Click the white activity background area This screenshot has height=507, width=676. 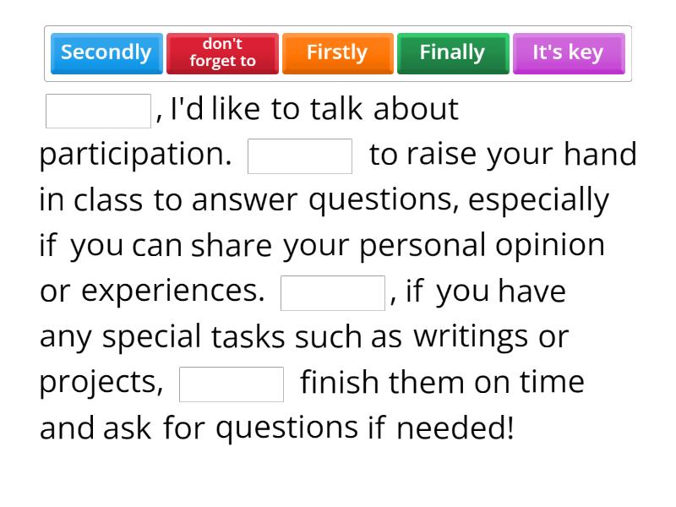338,473
